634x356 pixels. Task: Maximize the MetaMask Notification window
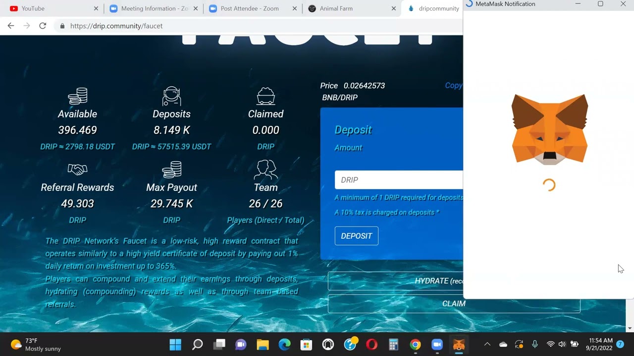click(x=600, y=4)
